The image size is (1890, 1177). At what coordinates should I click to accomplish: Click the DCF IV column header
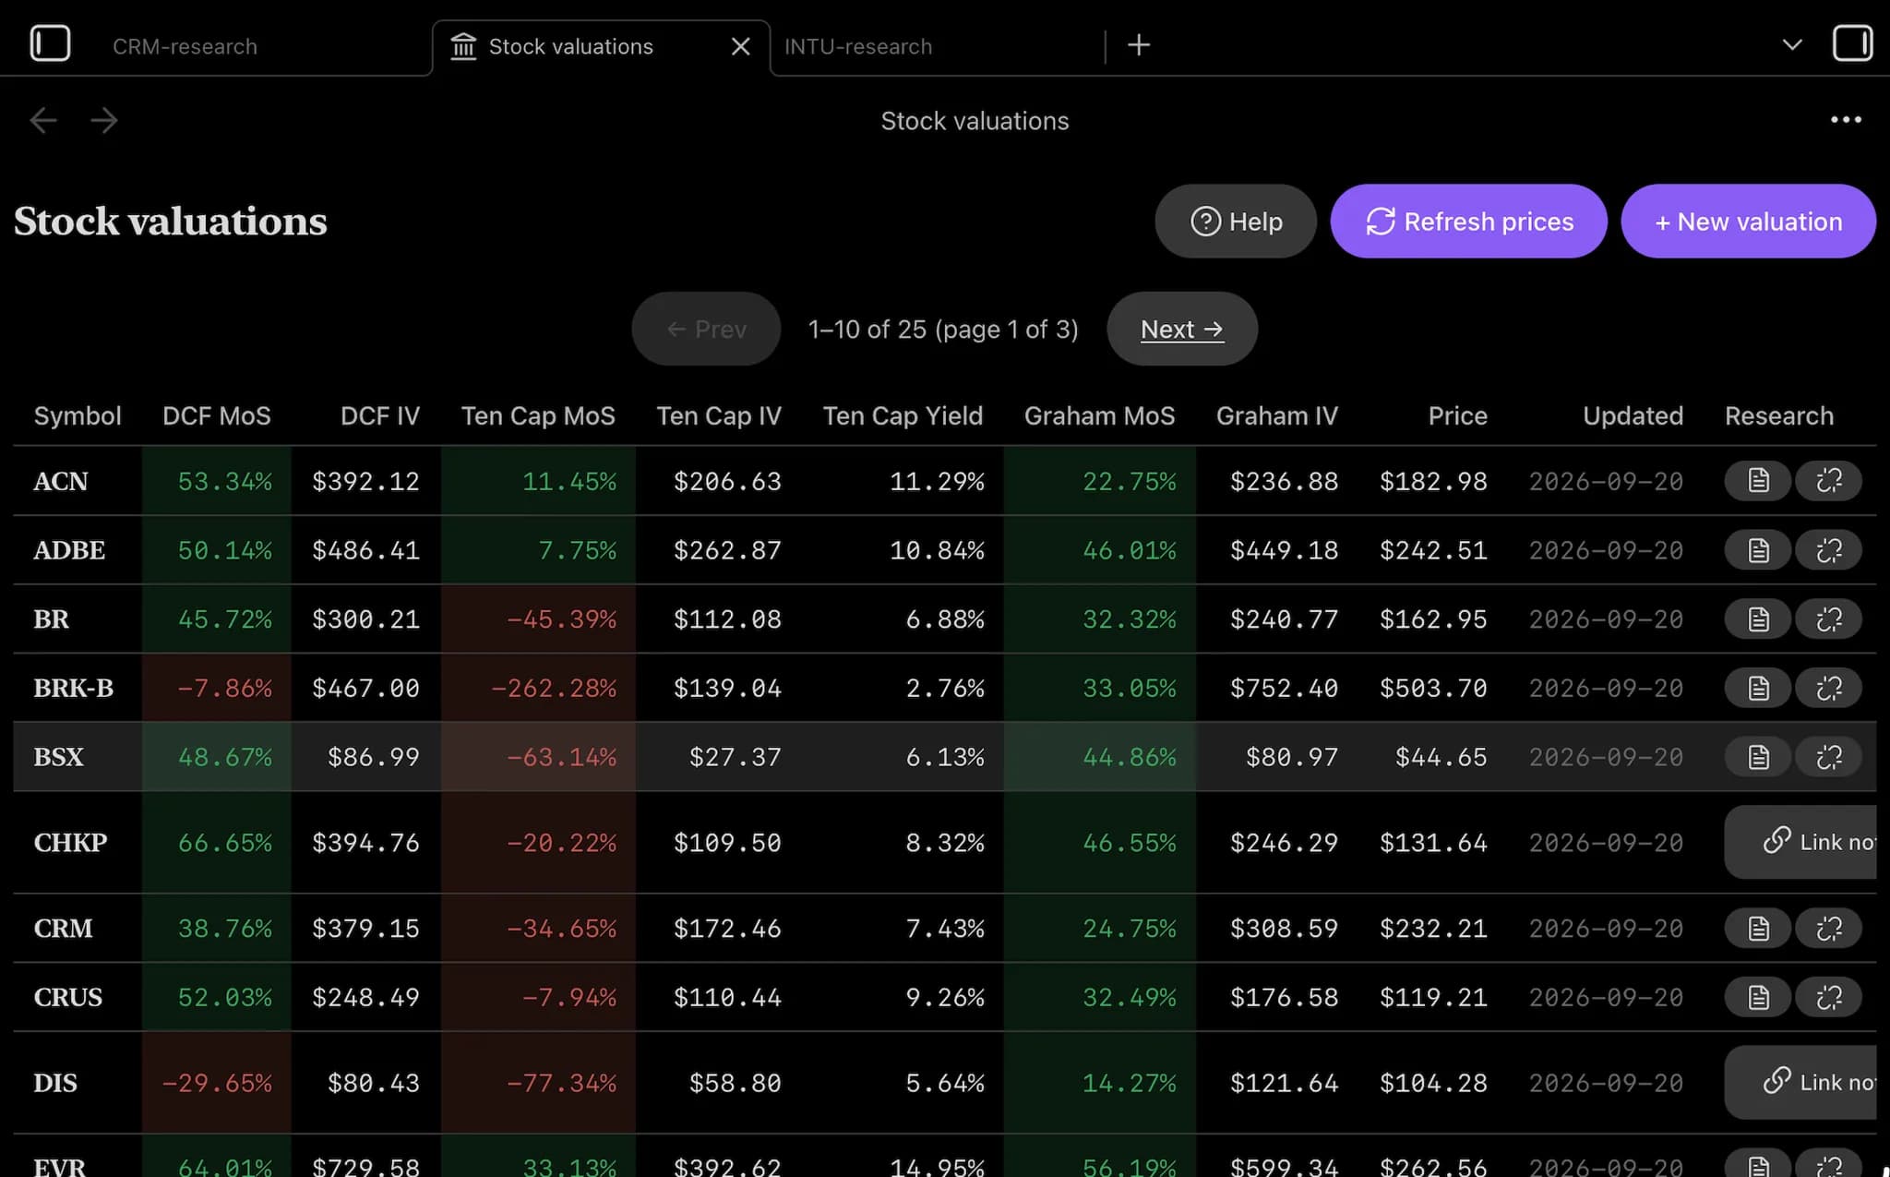pos(380,415)
